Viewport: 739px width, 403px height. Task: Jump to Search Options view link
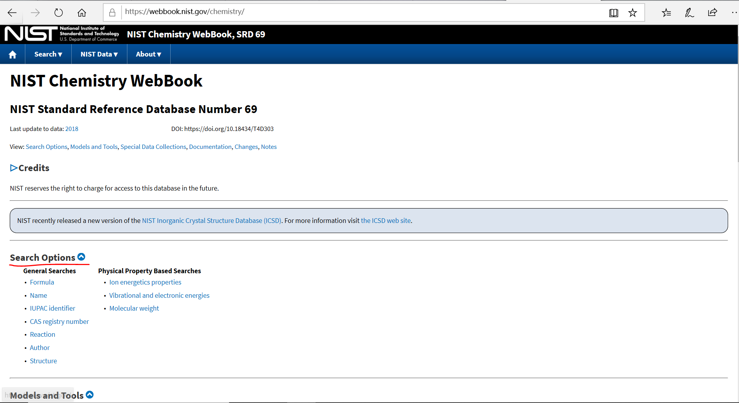(x=46, y=147)
